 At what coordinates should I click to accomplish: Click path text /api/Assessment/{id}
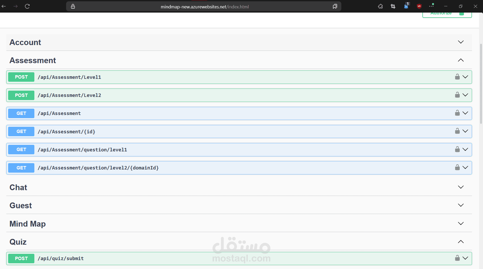[x=66, y=131]
